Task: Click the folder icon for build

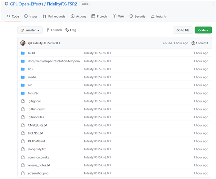Action: coord(23,53)
